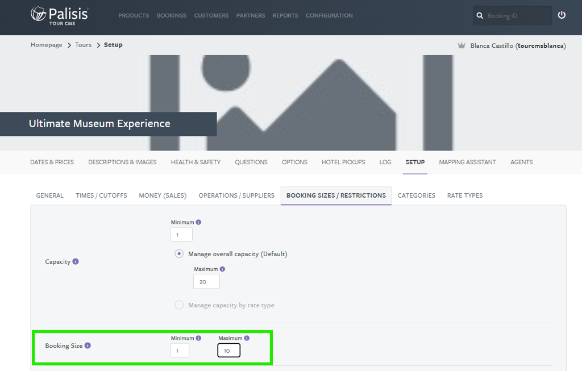This screenshot has height=371, width=582.
Task: Click the power logout icon
Action: click(x=562, y=15)
